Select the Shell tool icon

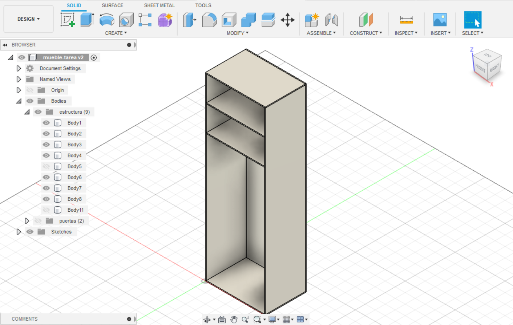click(x=229, y=20)
